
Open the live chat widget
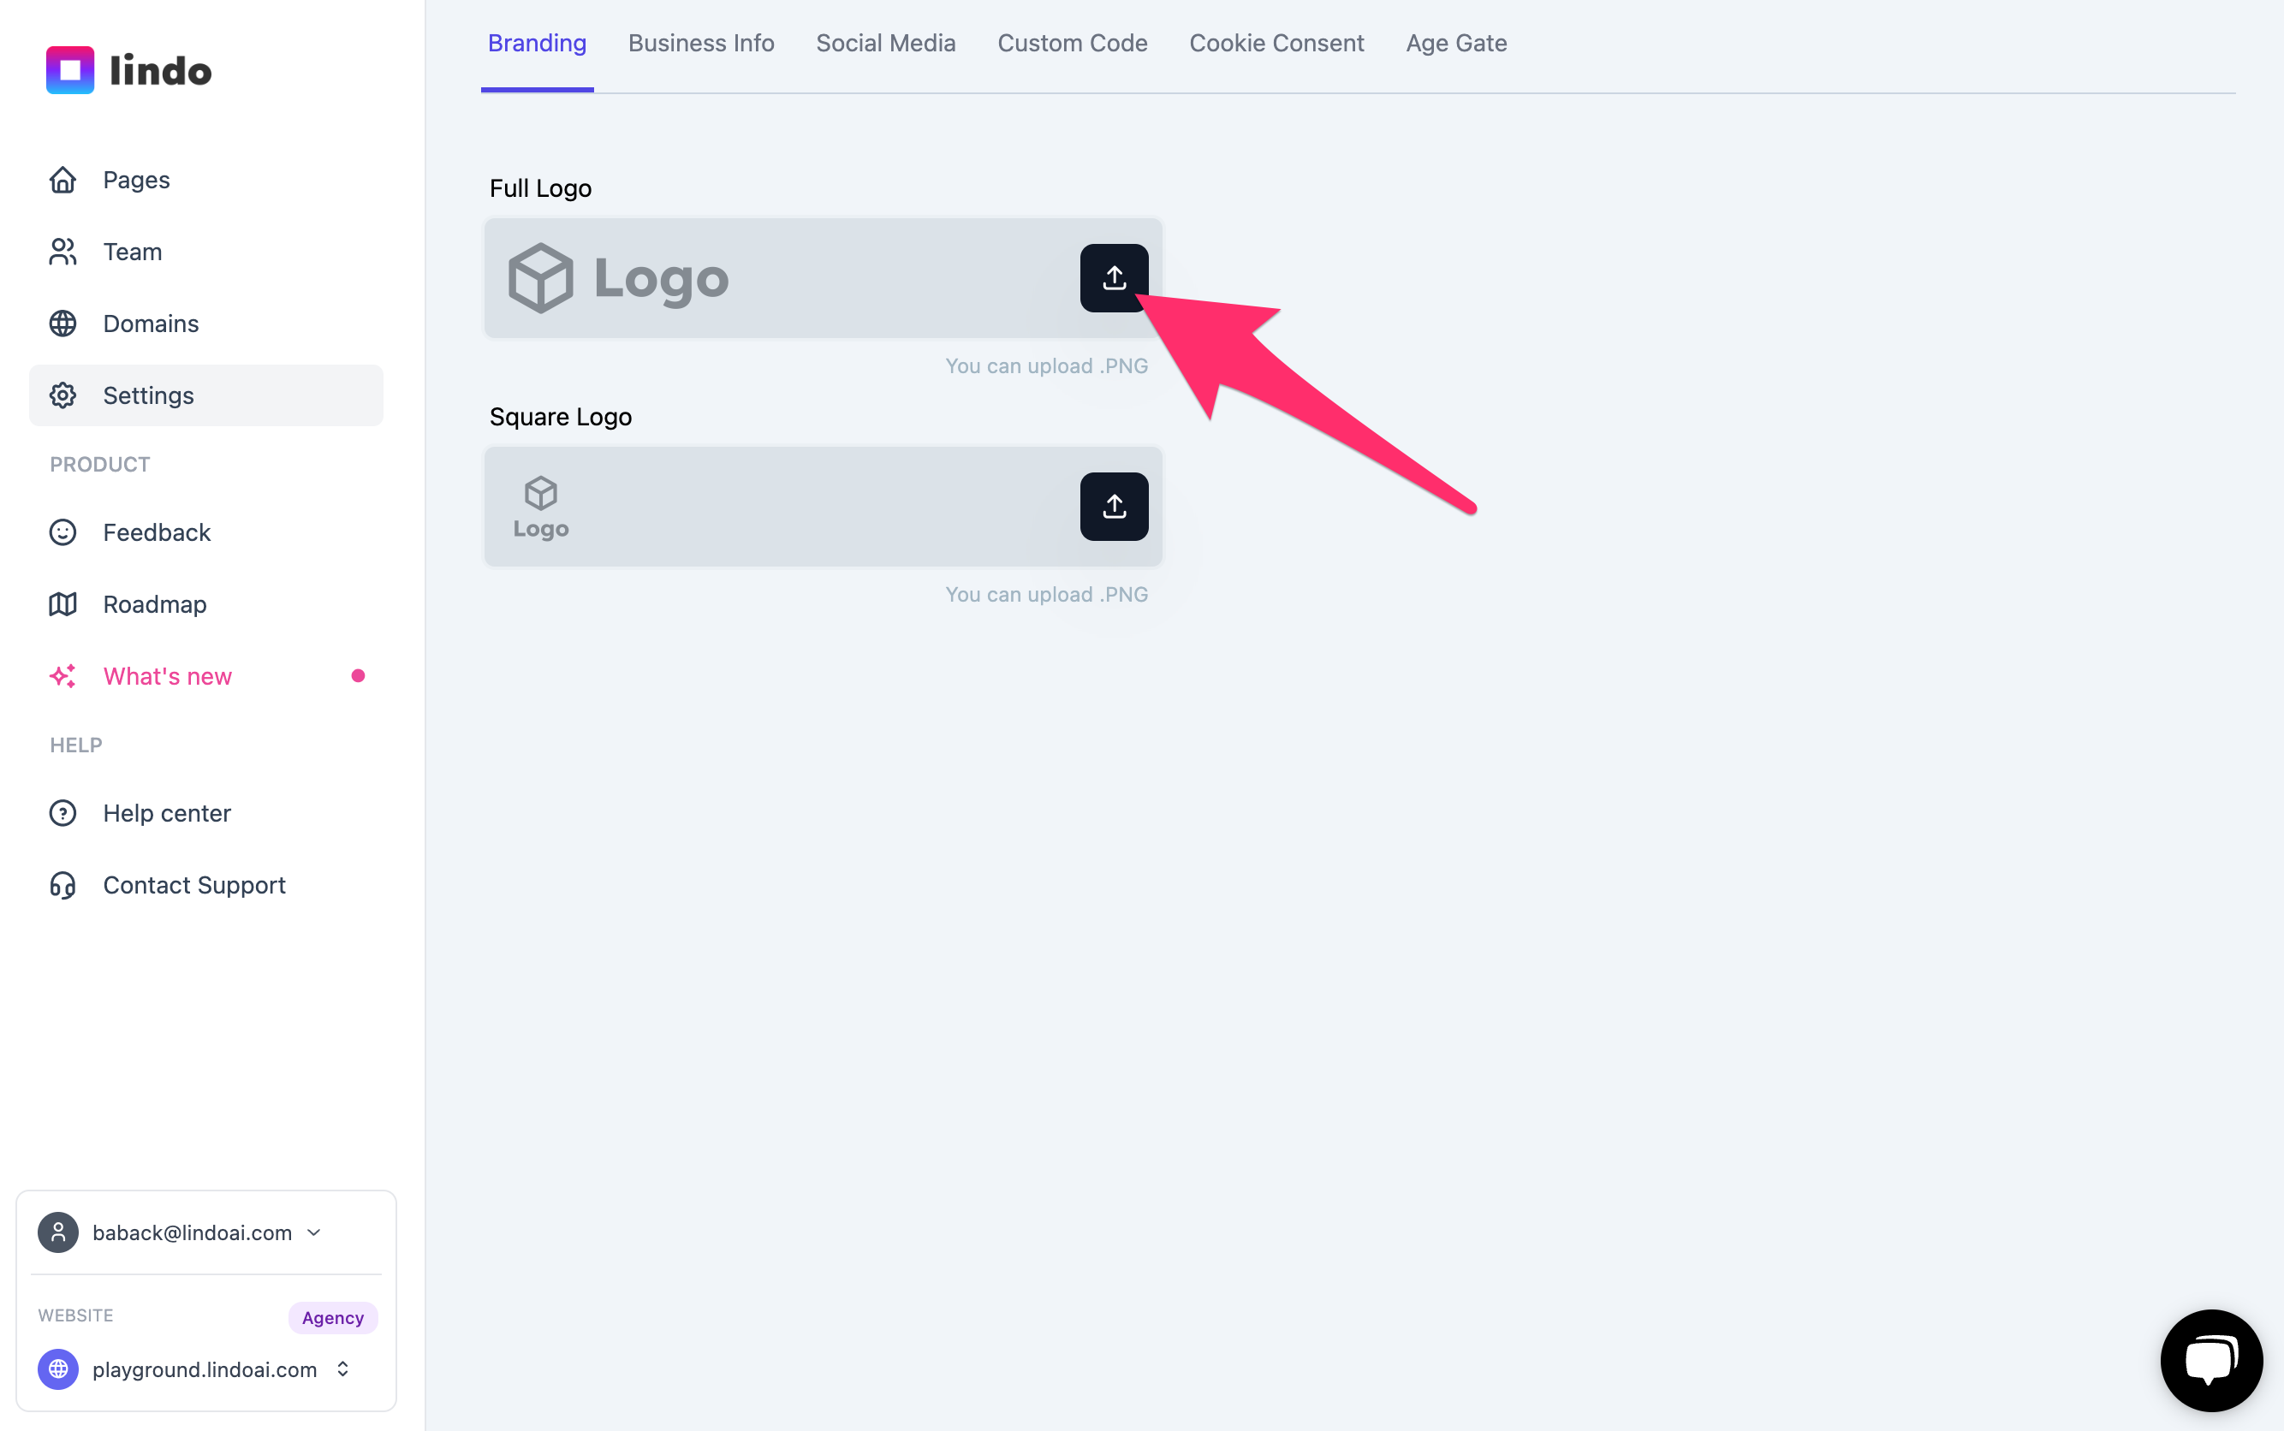point(2211,1360)
